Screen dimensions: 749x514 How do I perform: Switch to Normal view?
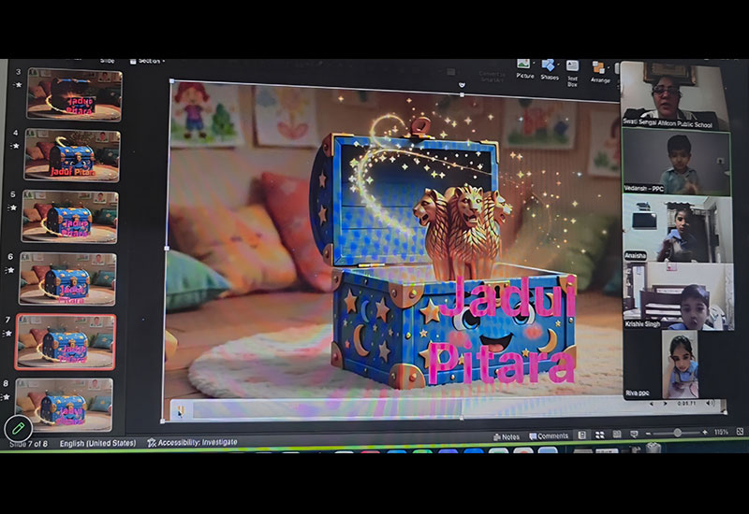pyautogui.click(x=581, y=435)
